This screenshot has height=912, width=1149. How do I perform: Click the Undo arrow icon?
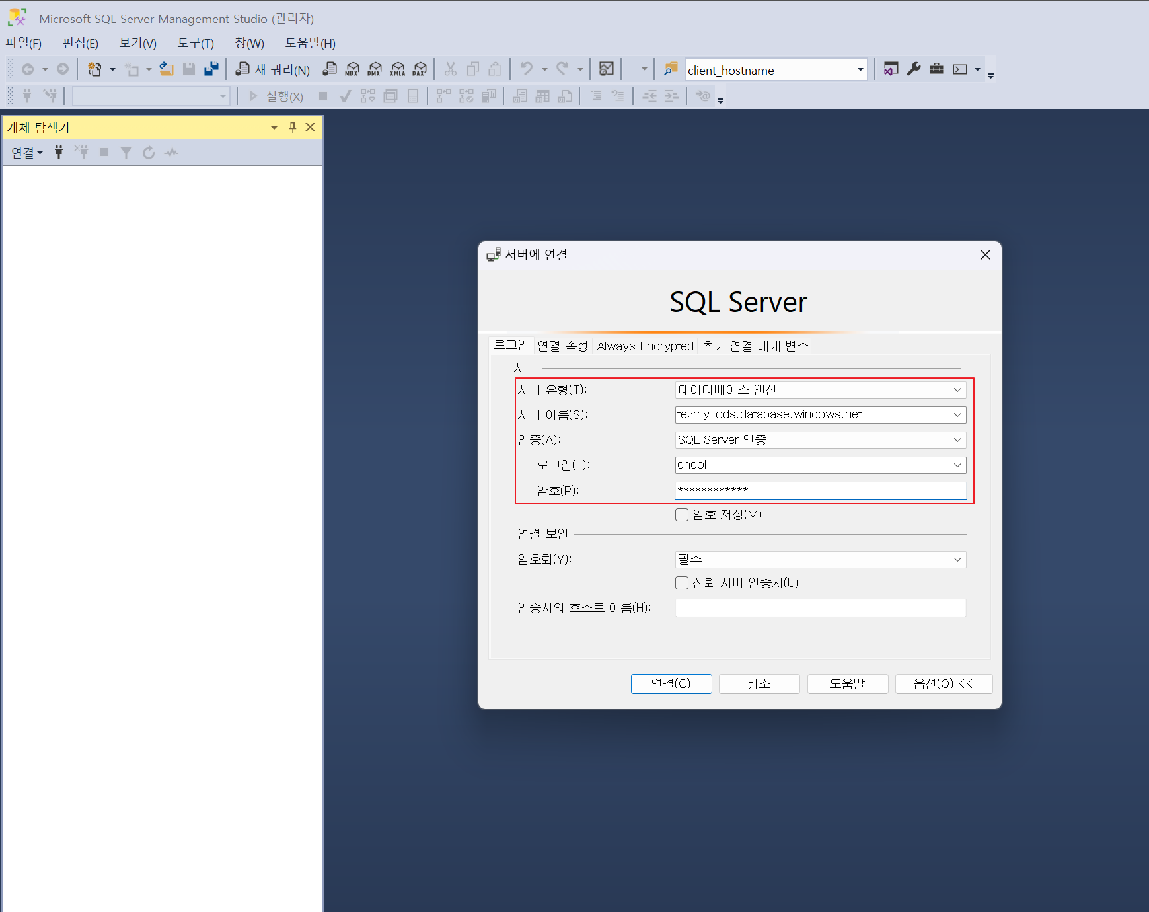pyautogui.click(x=527, y=69)
